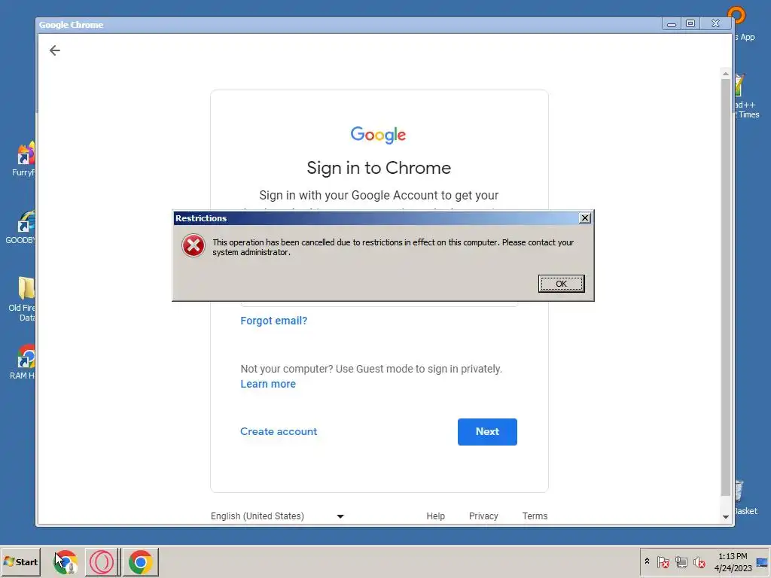
Task: Open the Terms footer link
Action: 535,516
